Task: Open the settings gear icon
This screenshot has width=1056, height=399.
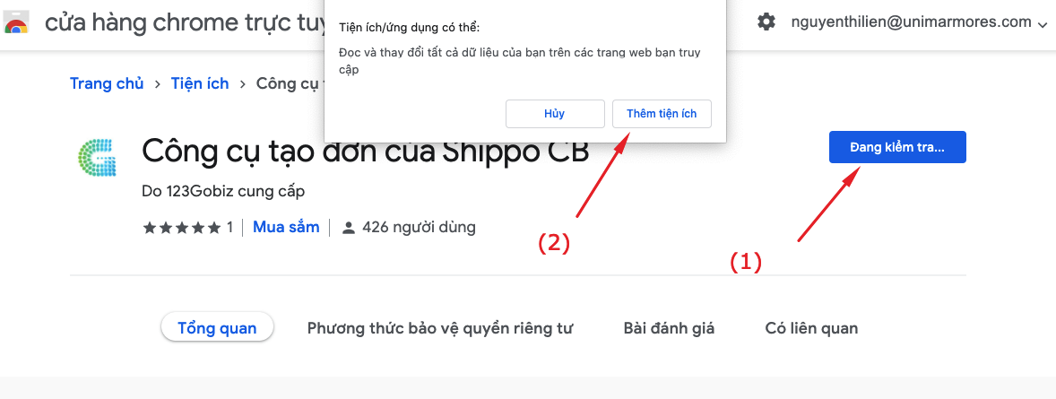Action: click(766, 22)
